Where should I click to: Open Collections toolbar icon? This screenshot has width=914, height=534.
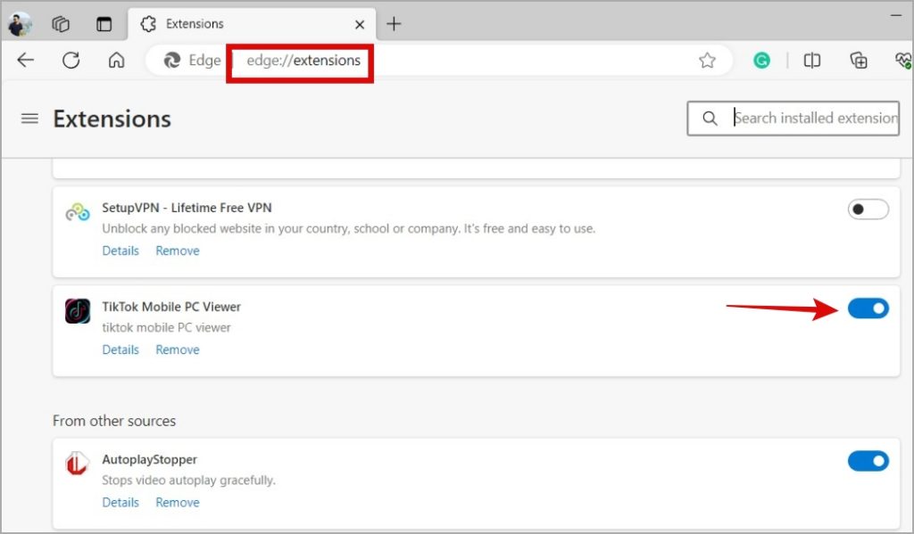[x=859, y=60]
